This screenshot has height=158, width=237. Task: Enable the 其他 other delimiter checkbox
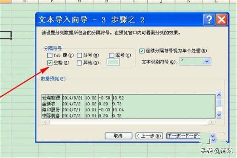click(79, 63)
